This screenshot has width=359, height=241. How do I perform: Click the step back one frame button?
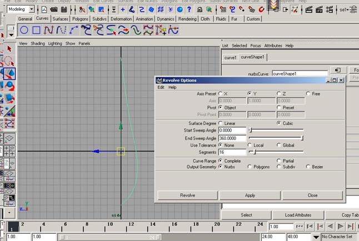308,227
